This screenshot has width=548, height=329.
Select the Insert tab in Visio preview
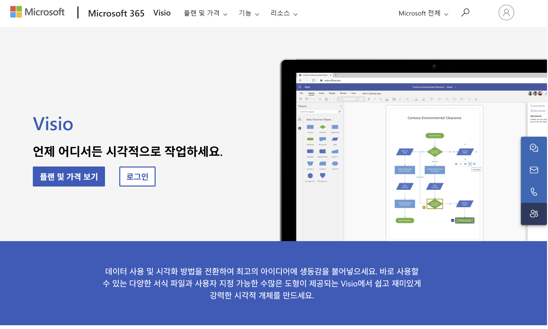pos(321,93)
